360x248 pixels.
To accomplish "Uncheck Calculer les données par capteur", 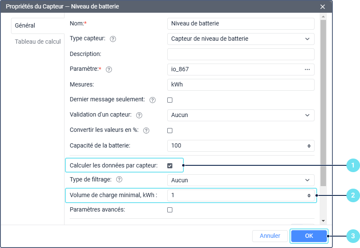I will click(x=170, y=166).
